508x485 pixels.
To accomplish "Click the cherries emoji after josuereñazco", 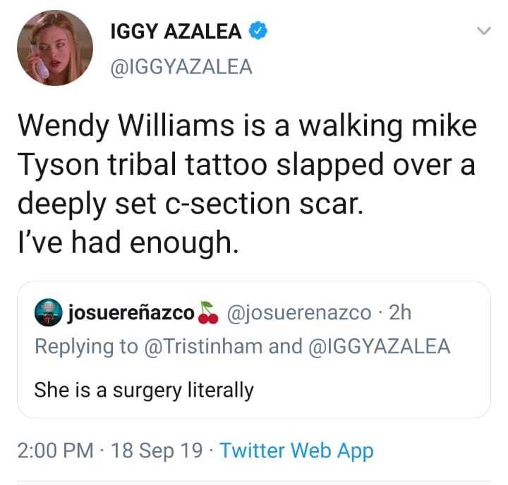I will 208,312.
